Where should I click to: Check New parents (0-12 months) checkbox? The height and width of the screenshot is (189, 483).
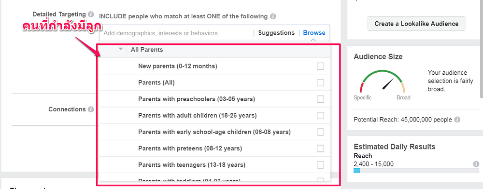pos(320,66)
